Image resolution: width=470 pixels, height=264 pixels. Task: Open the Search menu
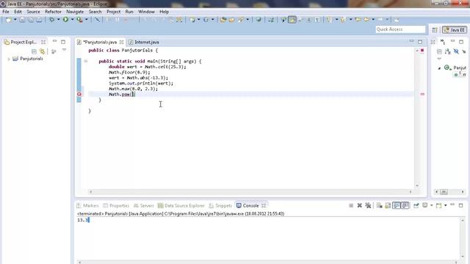[x=95, y=12]
